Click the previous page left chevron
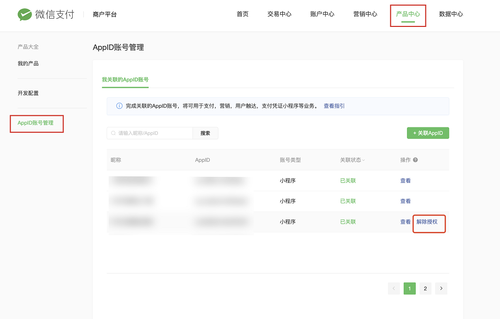500x319 pixels. (394, 288)
